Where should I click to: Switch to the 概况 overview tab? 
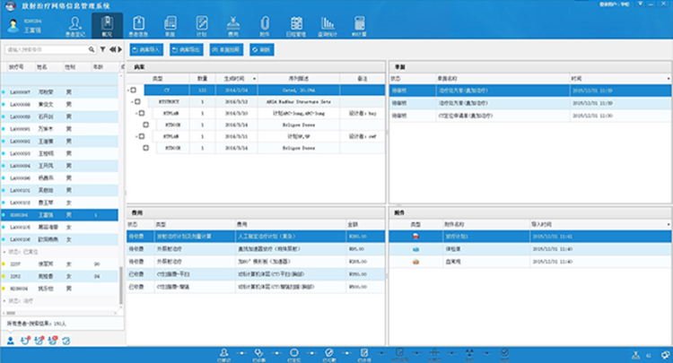(108, 24)
